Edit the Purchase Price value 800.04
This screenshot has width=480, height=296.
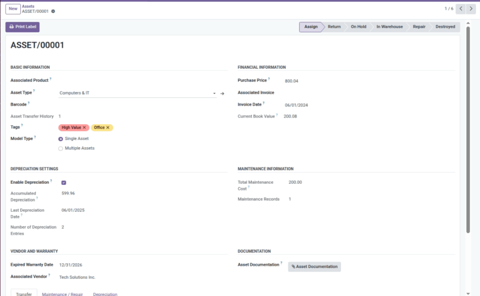click(292, 81)
